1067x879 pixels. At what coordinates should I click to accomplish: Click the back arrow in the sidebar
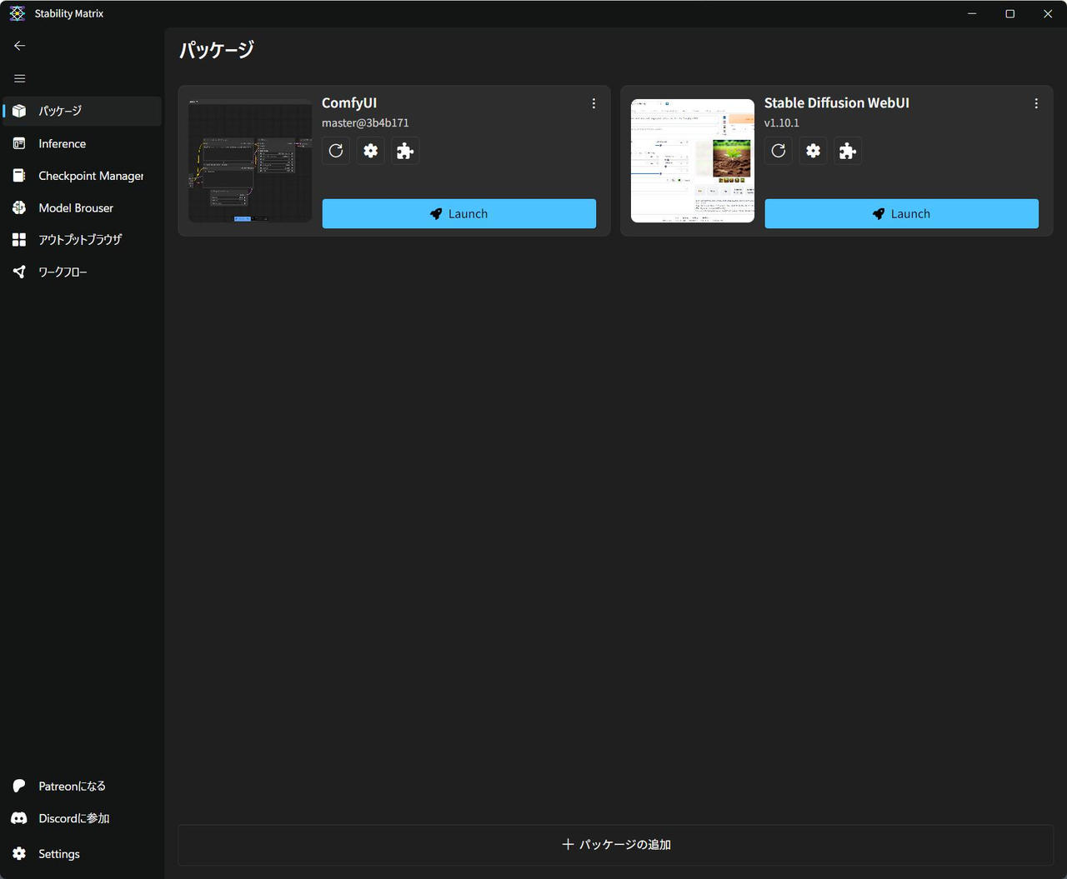coord(20,46)
